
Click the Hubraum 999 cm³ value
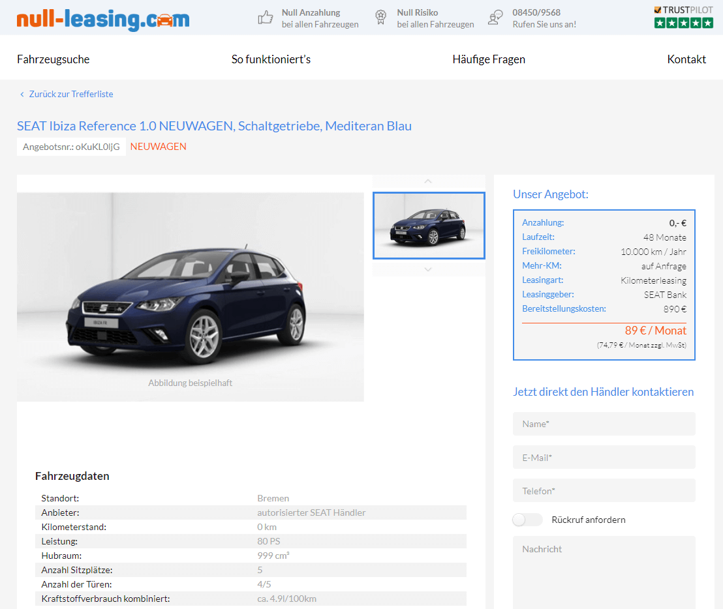click(273, 556)
